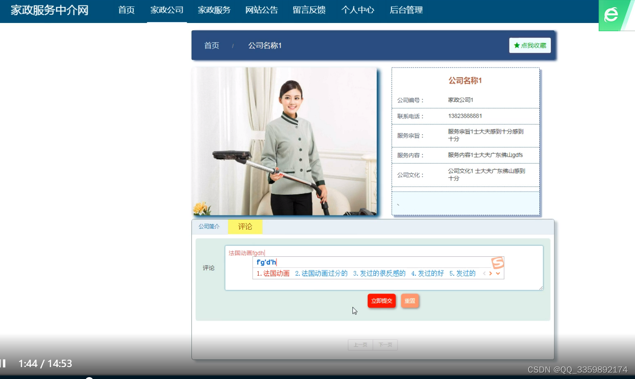This screenshot has height=379, width=635.
Task: Click the 重置 reset button
Action: click(x=410, y=301)
